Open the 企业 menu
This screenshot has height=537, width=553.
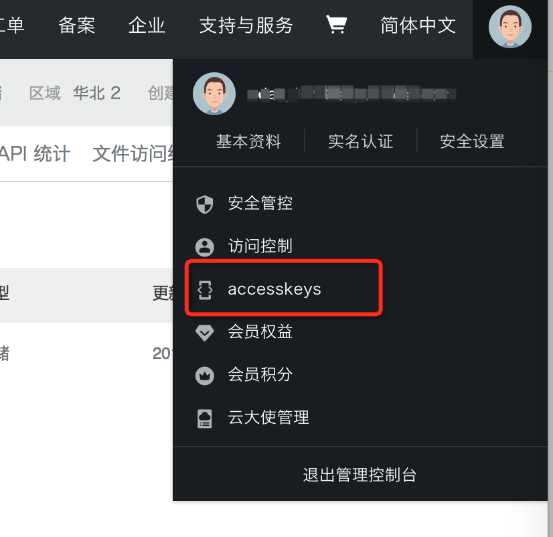[147, 25]
